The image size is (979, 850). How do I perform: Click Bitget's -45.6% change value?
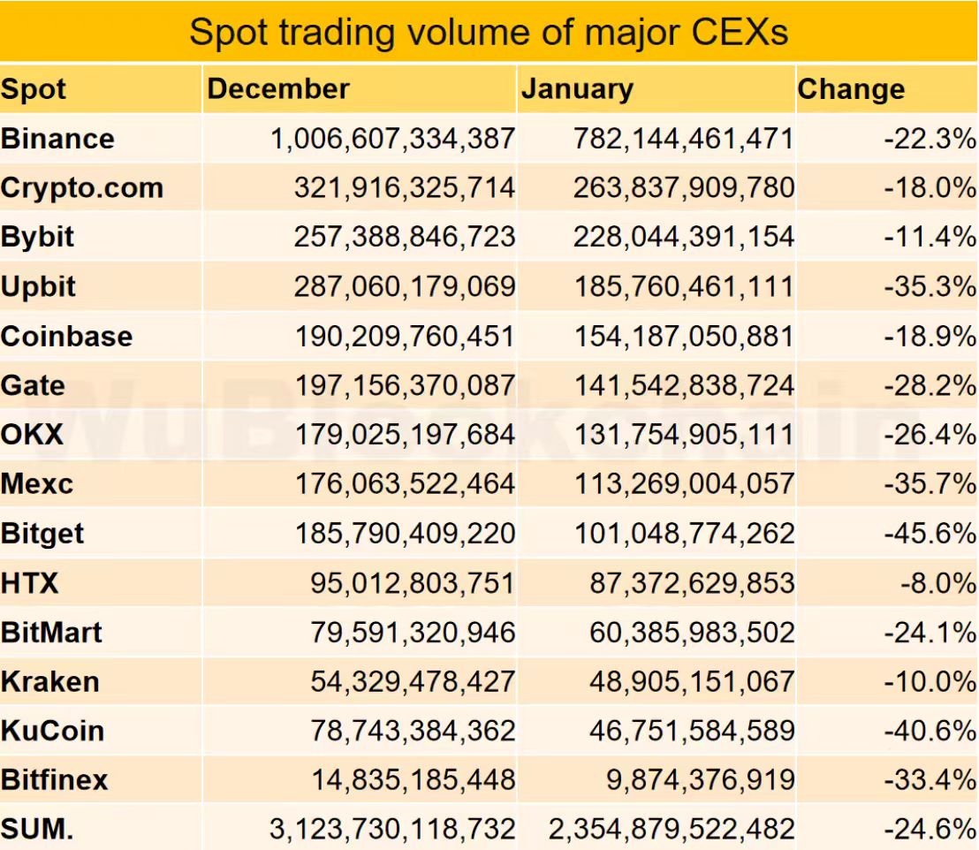point(930,534)
